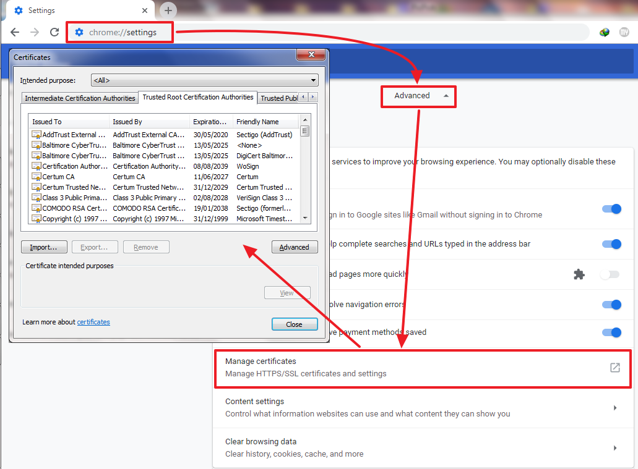Reload the Settings page
The width and height of the screenshot is (638, 469).
coord(54,32)
